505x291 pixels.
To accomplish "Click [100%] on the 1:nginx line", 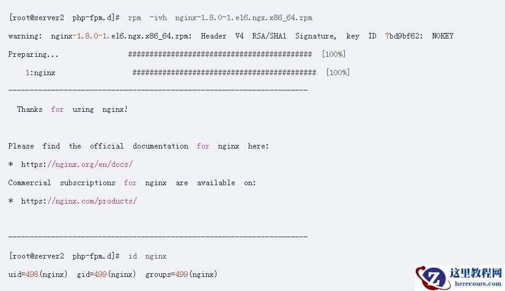I will click(x=337, y=73).
